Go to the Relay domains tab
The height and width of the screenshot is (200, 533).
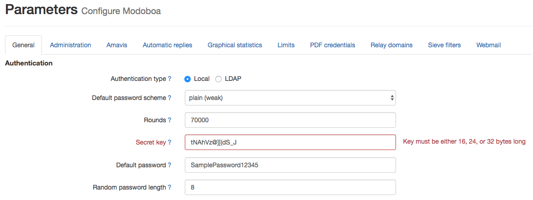391,45
